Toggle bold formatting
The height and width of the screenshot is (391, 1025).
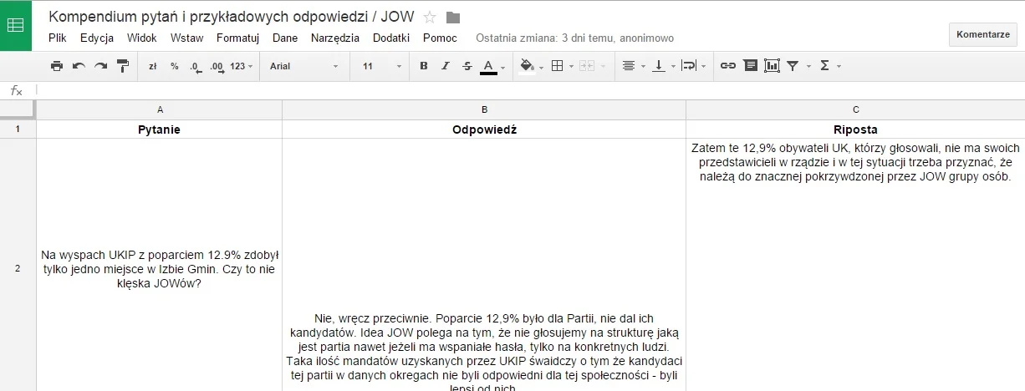(x=424, y=66)
